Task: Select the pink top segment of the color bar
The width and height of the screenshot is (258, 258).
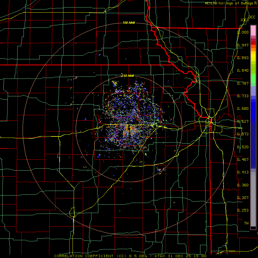Action: [253, 31]
